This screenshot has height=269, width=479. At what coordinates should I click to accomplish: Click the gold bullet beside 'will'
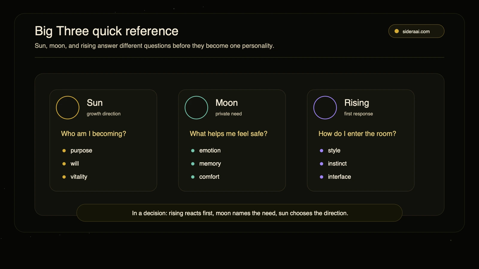64,164
